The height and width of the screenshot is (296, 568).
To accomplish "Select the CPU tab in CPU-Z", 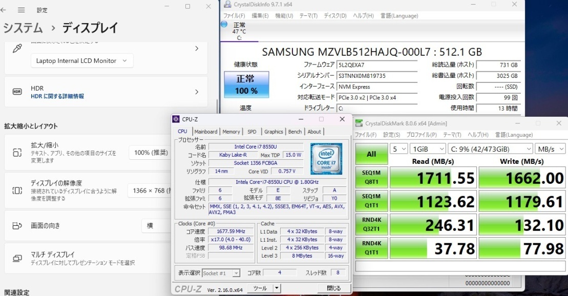I will pos(182,131).
